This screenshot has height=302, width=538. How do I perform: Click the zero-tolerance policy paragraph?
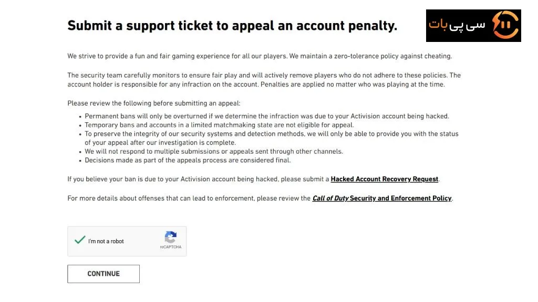(260, 56)
